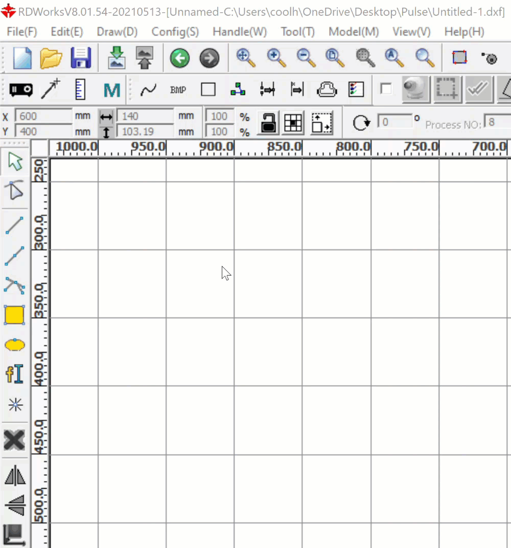
Task: Open the Model(M) menu
Action: point(354,32)
